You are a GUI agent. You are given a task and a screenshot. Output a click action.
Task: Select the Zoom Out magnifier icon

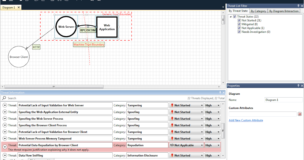click(x=98, y=1)
